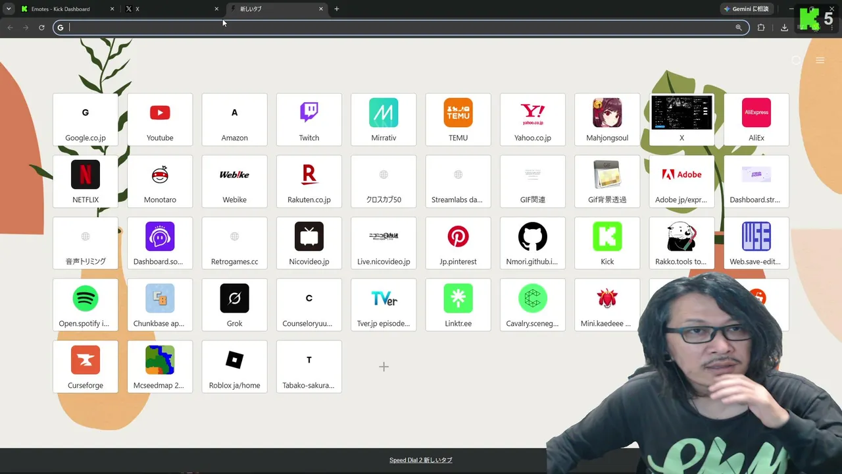Show the browser downloads
The height and width of the screenshot is (474, 842).
784,28
